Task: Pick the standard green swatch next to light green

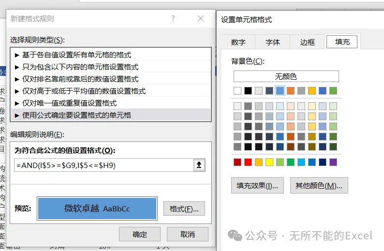Action: click(x=291, y=162)
